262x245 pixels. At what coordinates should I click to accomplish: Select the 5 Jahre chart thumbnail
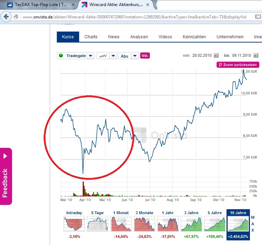(x=215, y=224)
